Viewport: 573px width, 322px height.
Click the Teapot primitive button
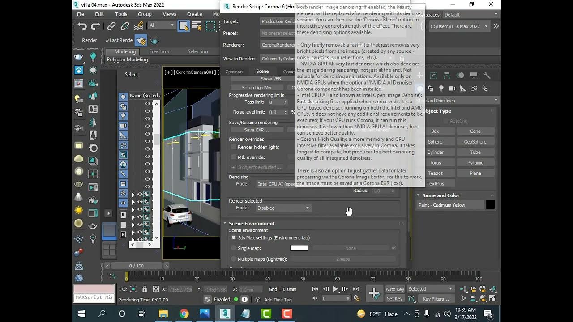(435, 173)
